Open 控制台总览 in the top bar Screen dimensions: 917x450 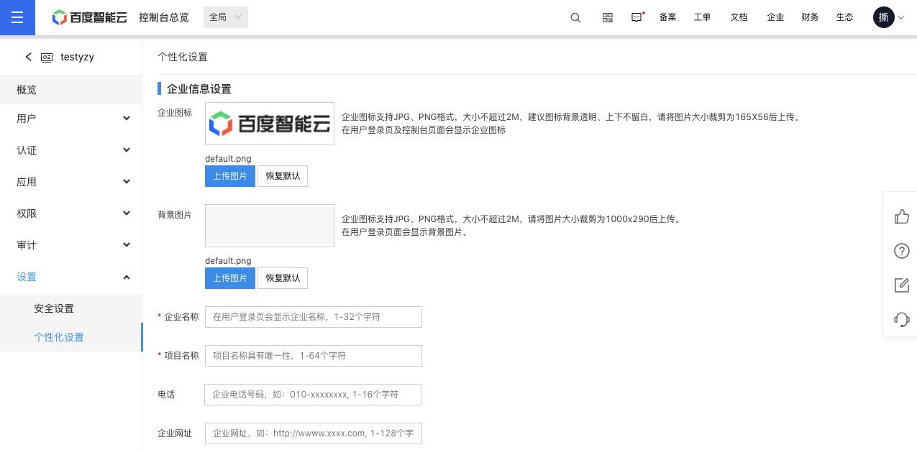[164, 17]
